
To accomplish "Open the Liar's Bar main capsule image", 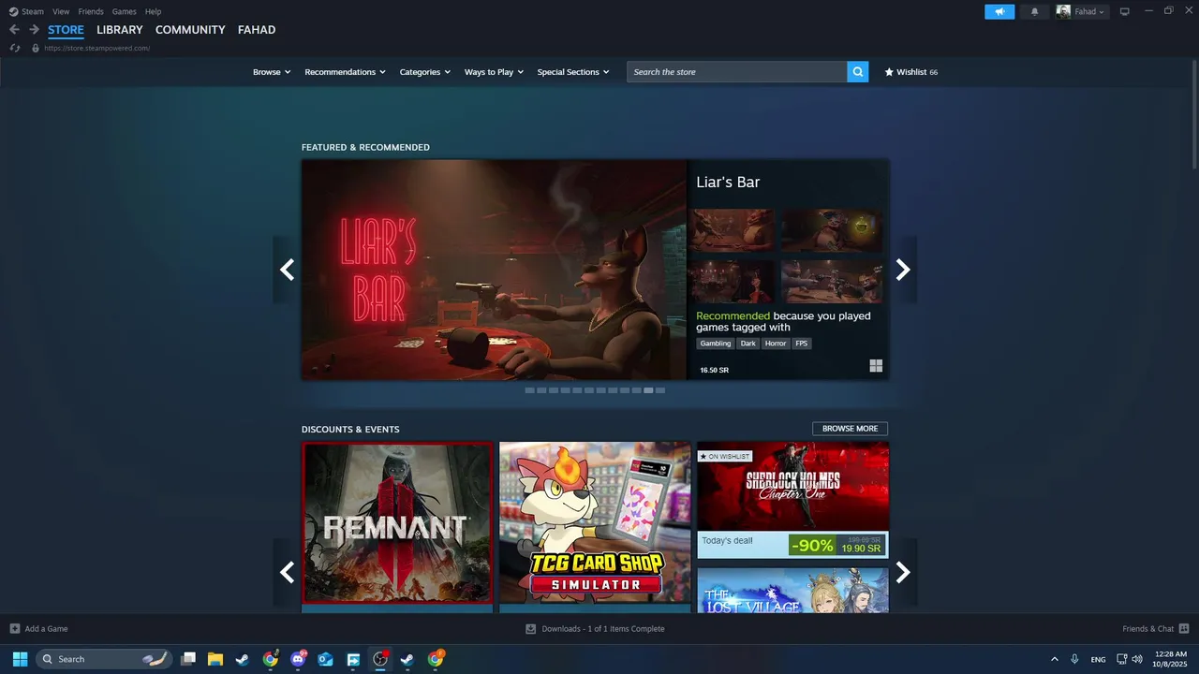I will pyautogui.click(x=494, y=270).
